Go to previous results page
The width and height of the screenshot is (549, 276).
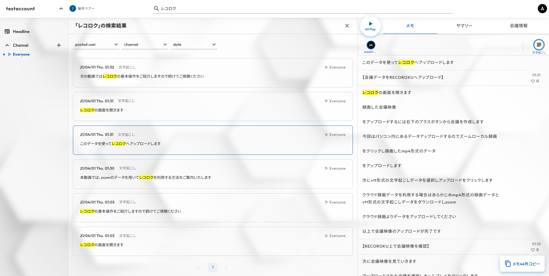(x=198, y=267)
